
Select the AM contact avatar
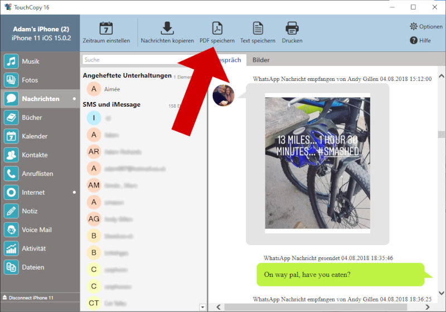click(94, 185)
